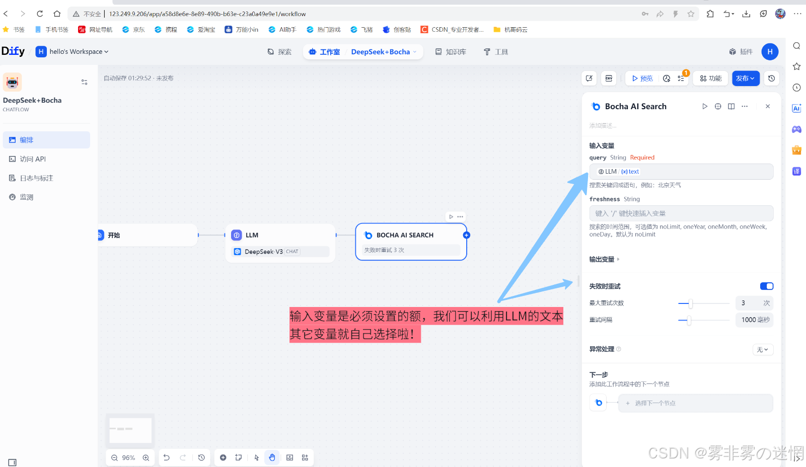
Task: Open the Studio tab
Action: click(325, 52)
